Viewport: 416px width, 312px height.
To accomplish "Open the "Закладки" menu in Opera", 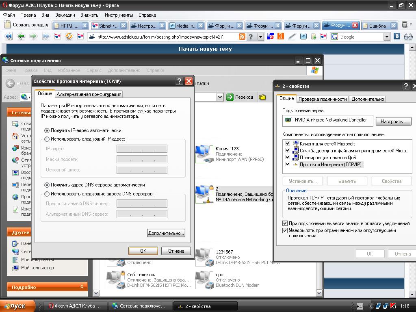I will pyautogui.click(x=65, y=15).
